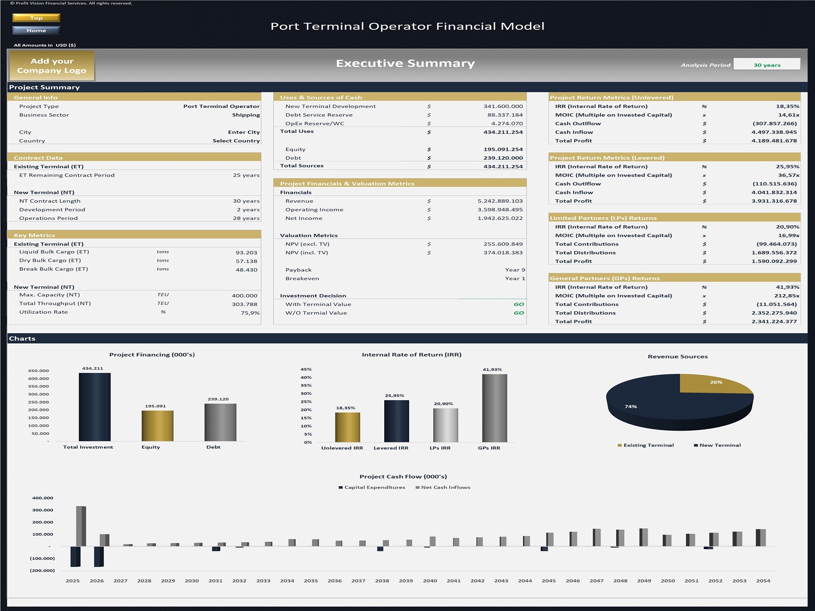Click the blue Home navigation button
815x611 pixels.
pyautogui.click(x=36, y=30)
